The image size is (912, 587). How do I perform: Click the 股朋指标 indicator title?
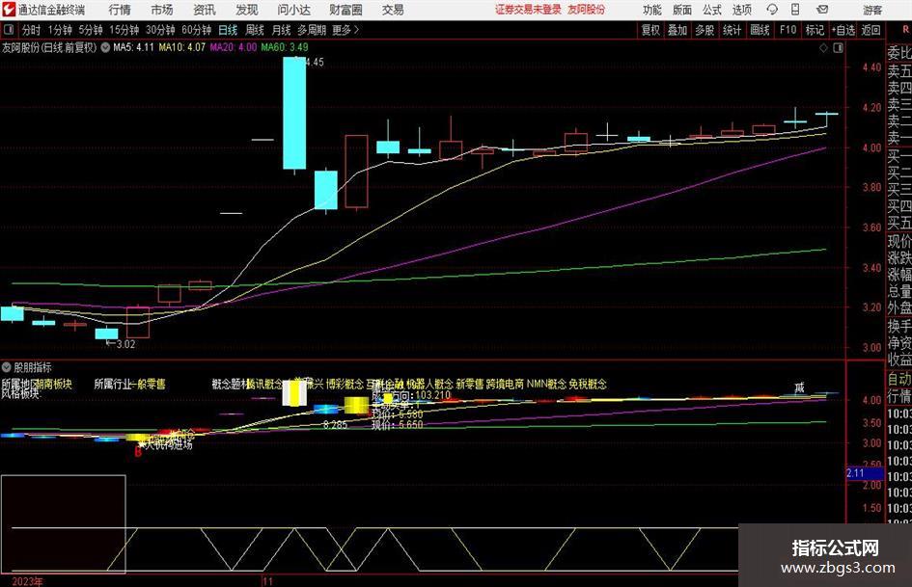pyautogui.click(x=33, y=367)
